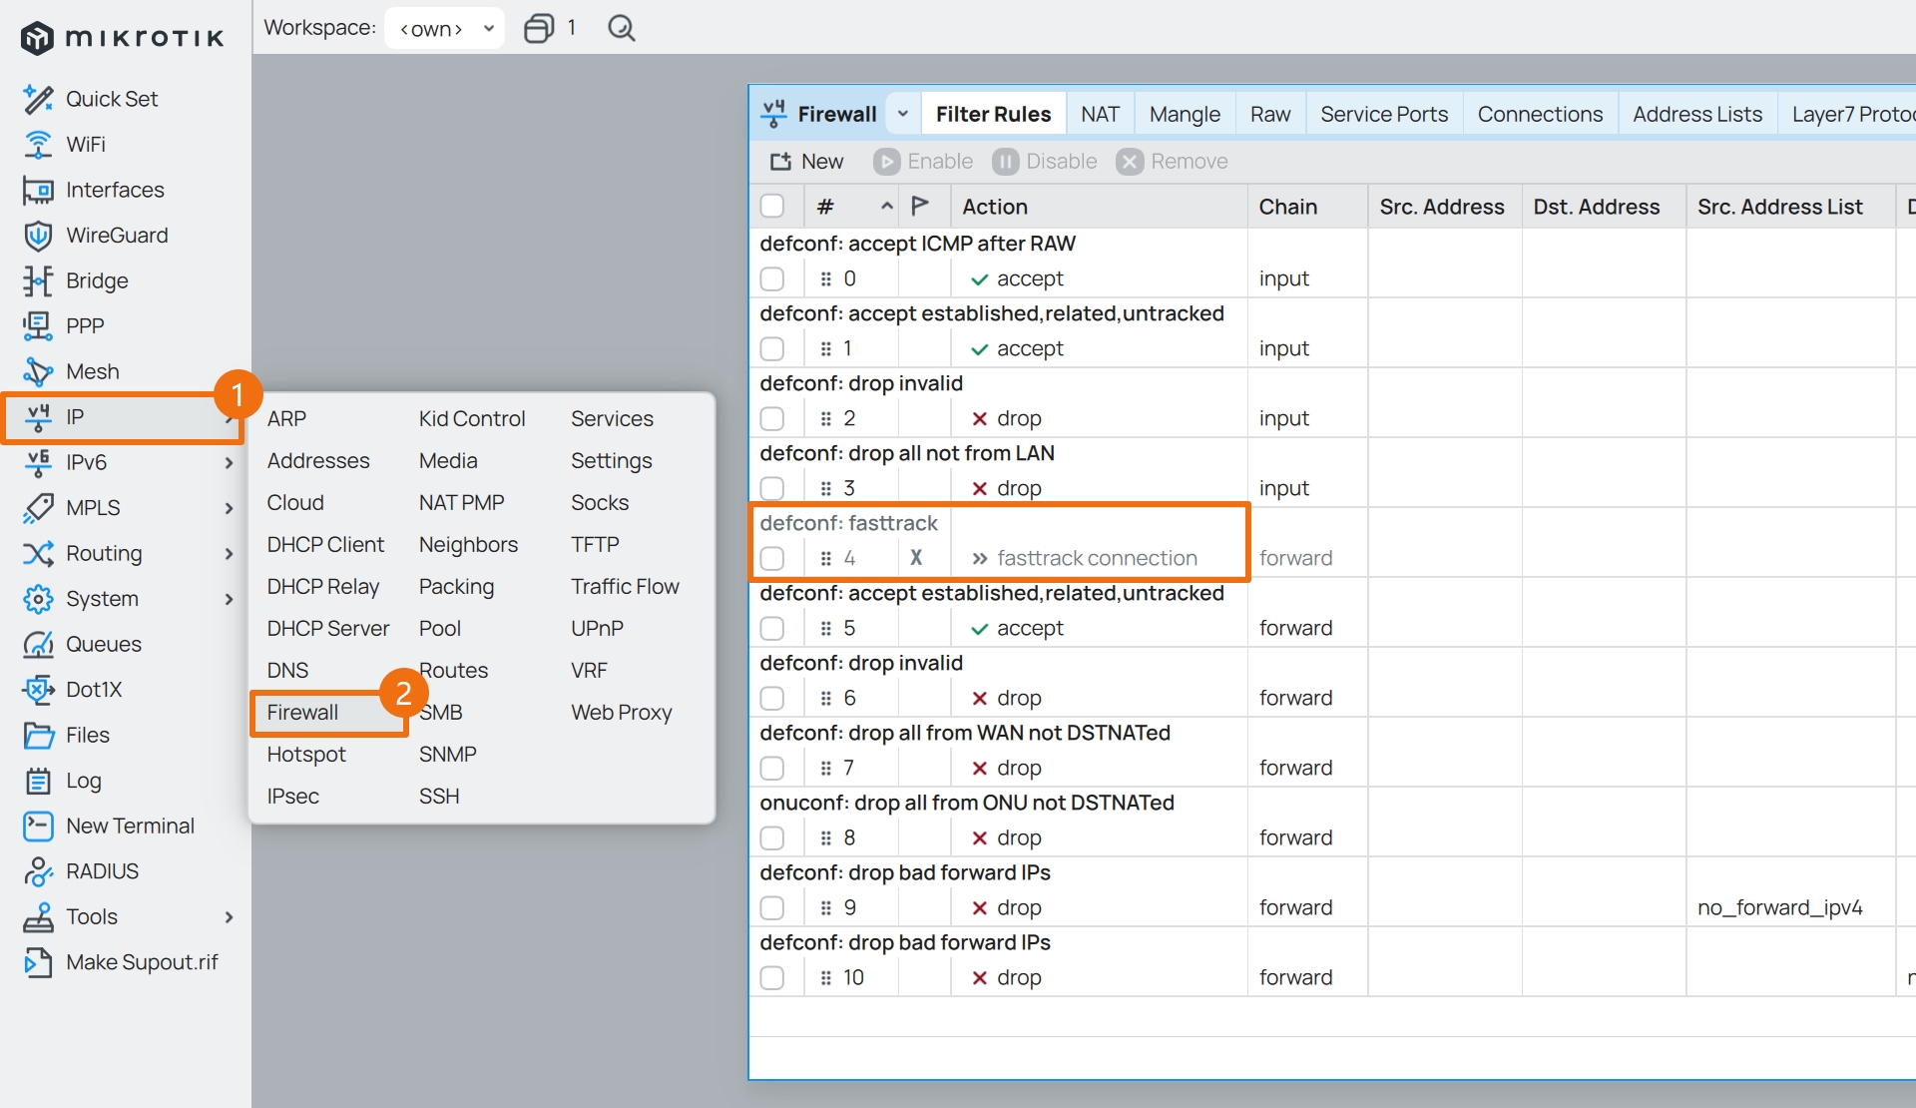
Task: Click the WireGuard shield icon
Action: point(38,236)
